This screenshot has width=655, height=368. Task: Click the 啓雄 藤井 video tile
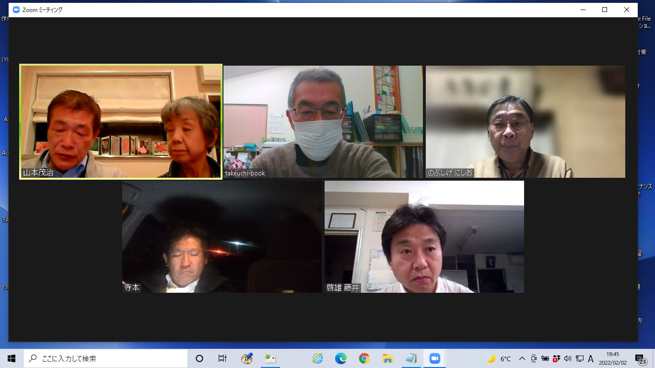coord(424,237)
